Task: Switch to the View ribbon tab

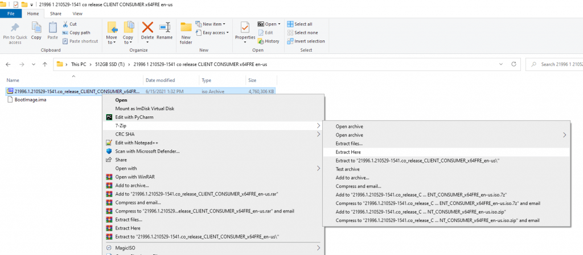Action: click(77, 13)
